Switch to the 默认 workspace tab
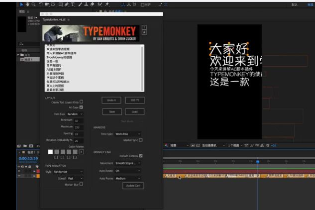The image size is (315, 210). coord(295,4)
